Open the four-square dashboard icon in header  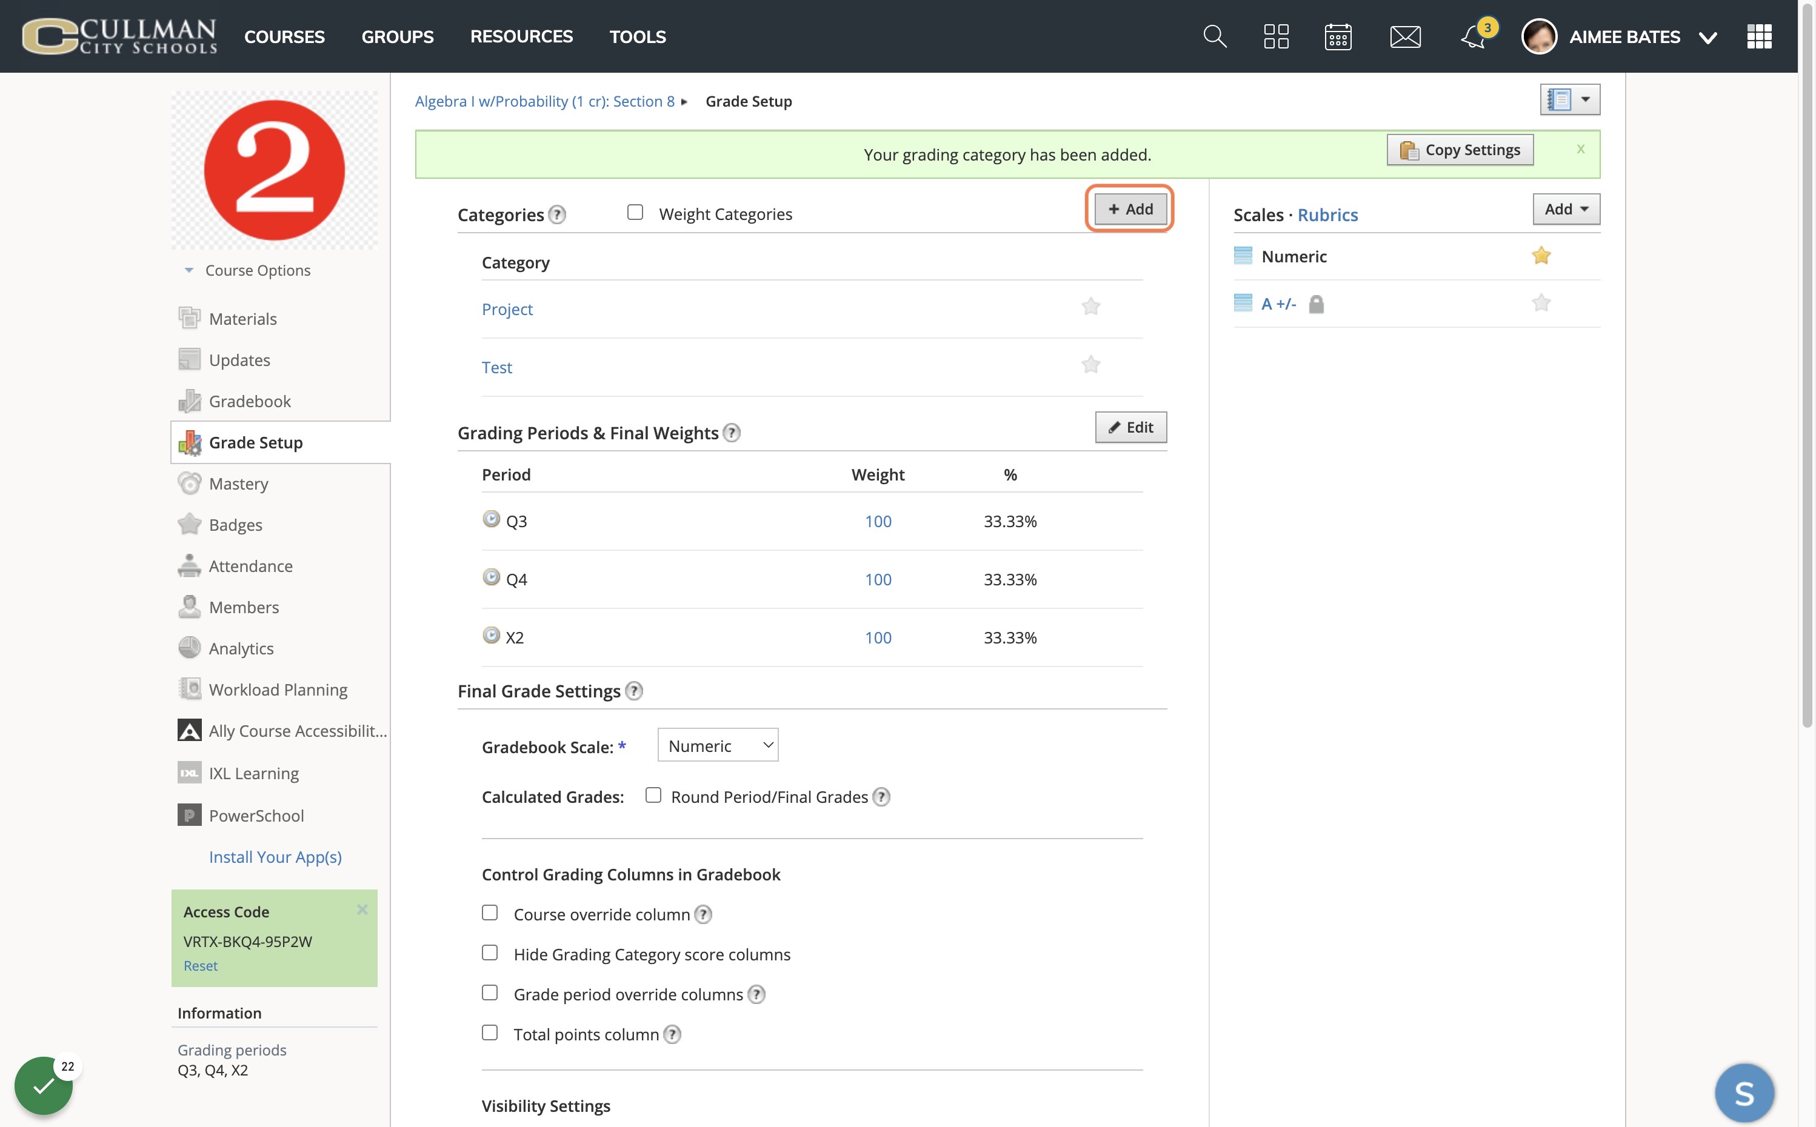click(x=1277, y=36)
